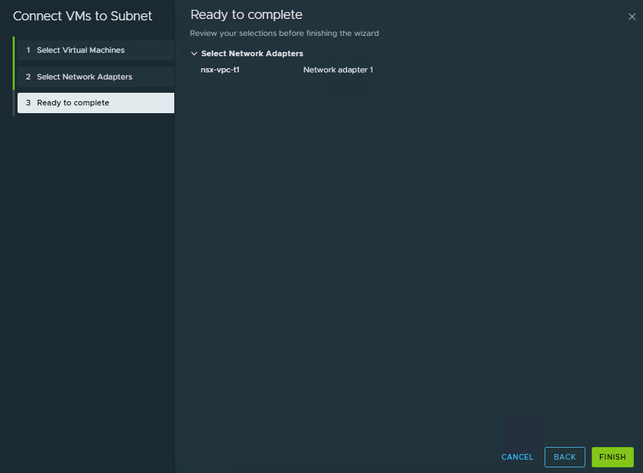The image size is (643, 473).
Task: Click green completion bar beside Select Virtual Machines
Action: 13,51
